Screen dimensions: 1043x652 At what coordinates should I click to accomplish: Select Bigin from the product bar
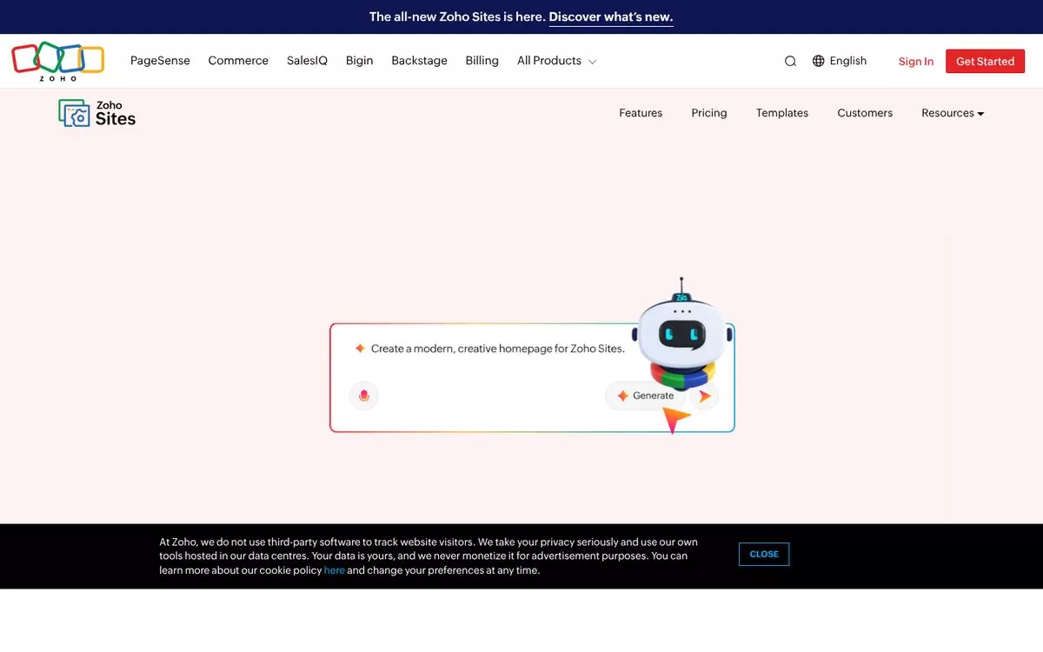[x=359, y=61]
